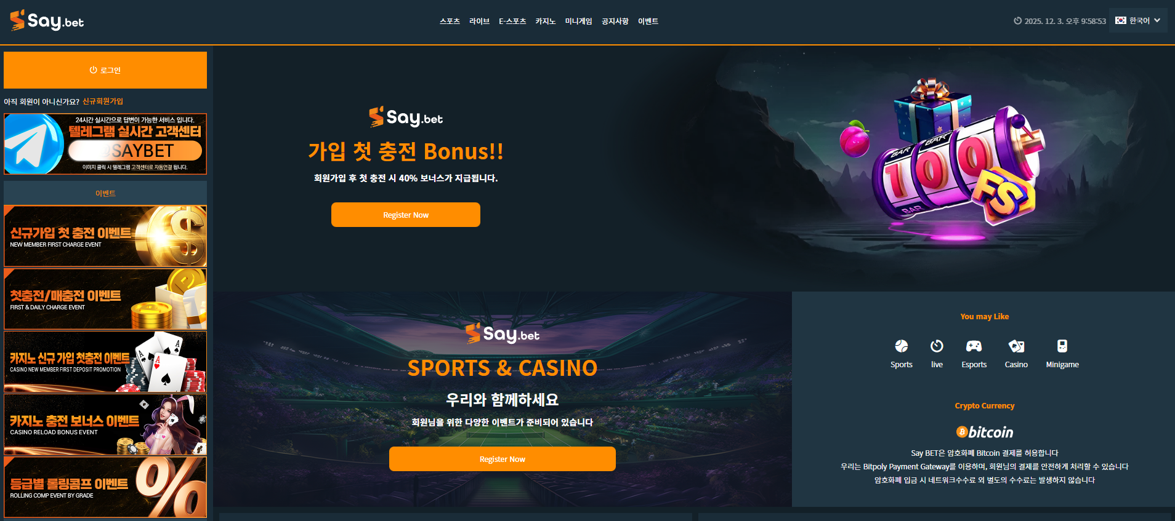Click the orange 로그인 button

click(105, 70)
